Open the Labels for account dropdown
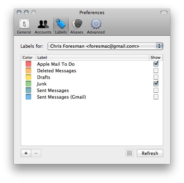 click(105, 46)
